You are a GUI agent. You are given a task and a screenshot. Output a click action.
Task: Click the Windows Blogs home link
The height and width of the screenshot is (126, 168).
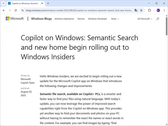click(41, 19)
